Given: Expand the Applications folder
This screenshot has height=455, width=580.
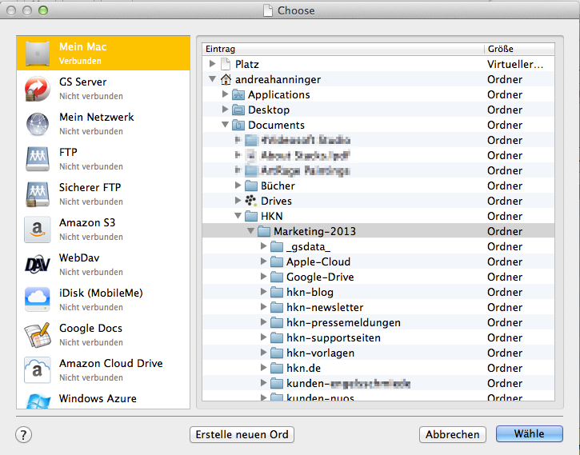Looking at the screenshot, I should pos(225,94).
